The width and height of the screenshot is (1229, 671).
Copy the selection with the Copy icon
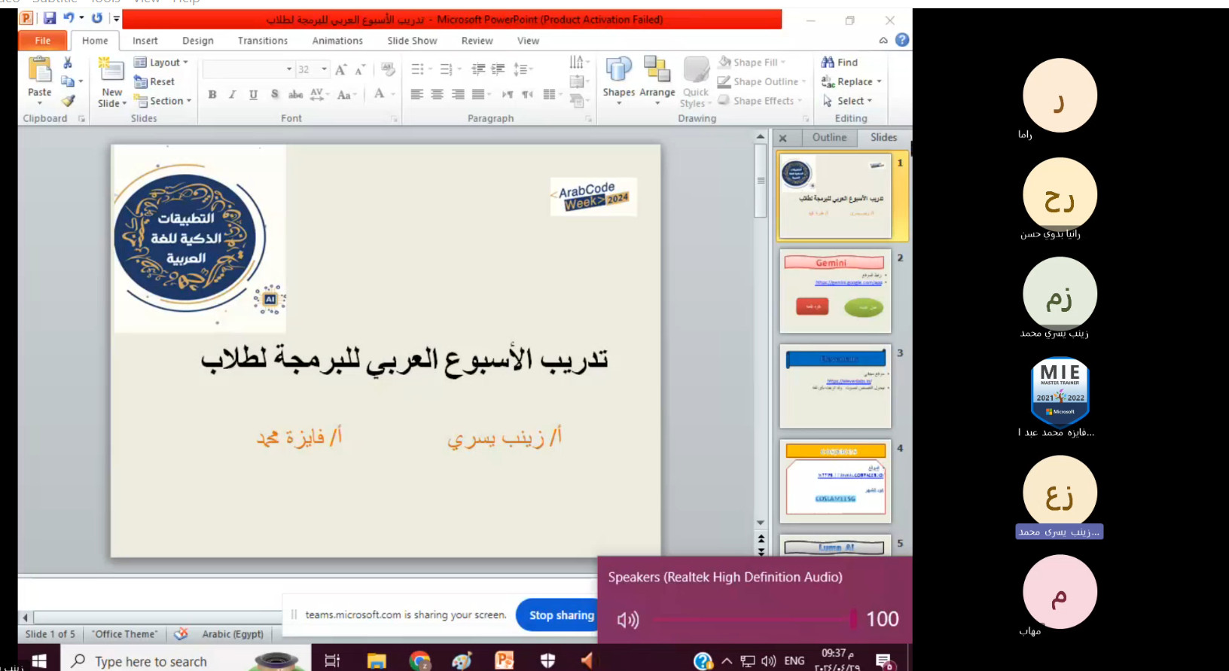tap(68, 81)
